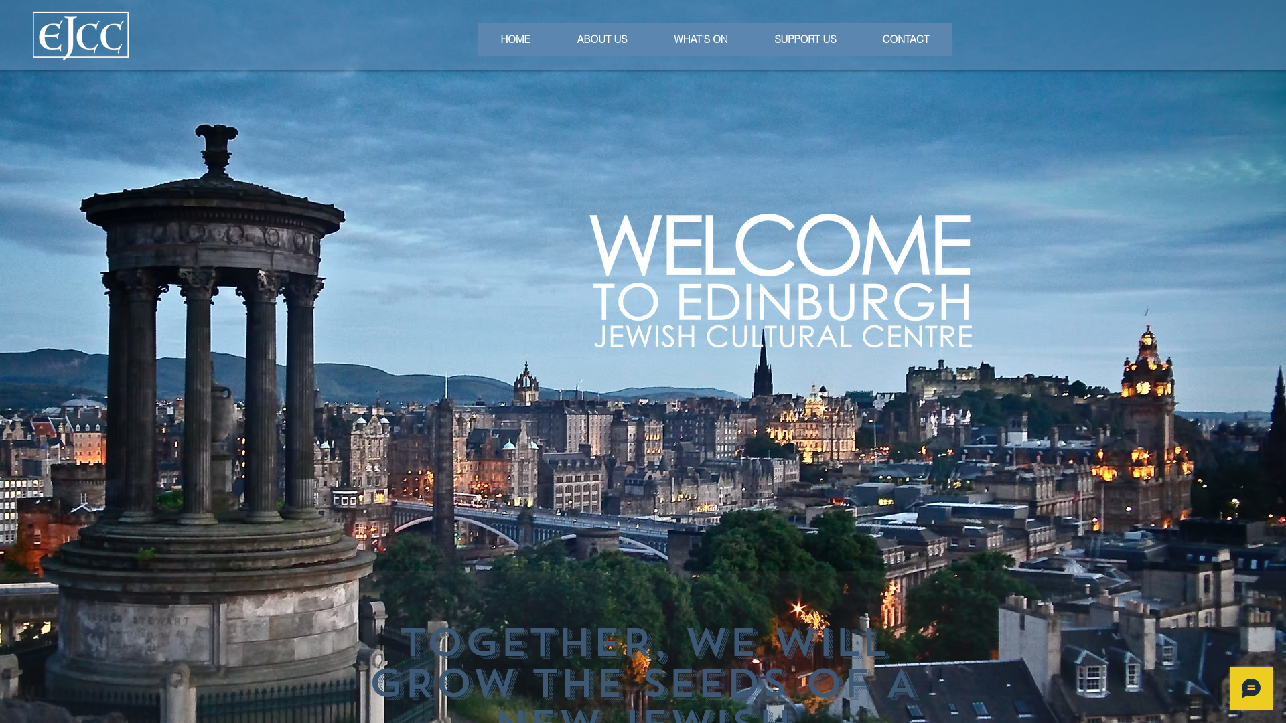Screen dimensions: 1286x723
Task: Open the ABOUT US menu
Action: click(x=601, y=39)
